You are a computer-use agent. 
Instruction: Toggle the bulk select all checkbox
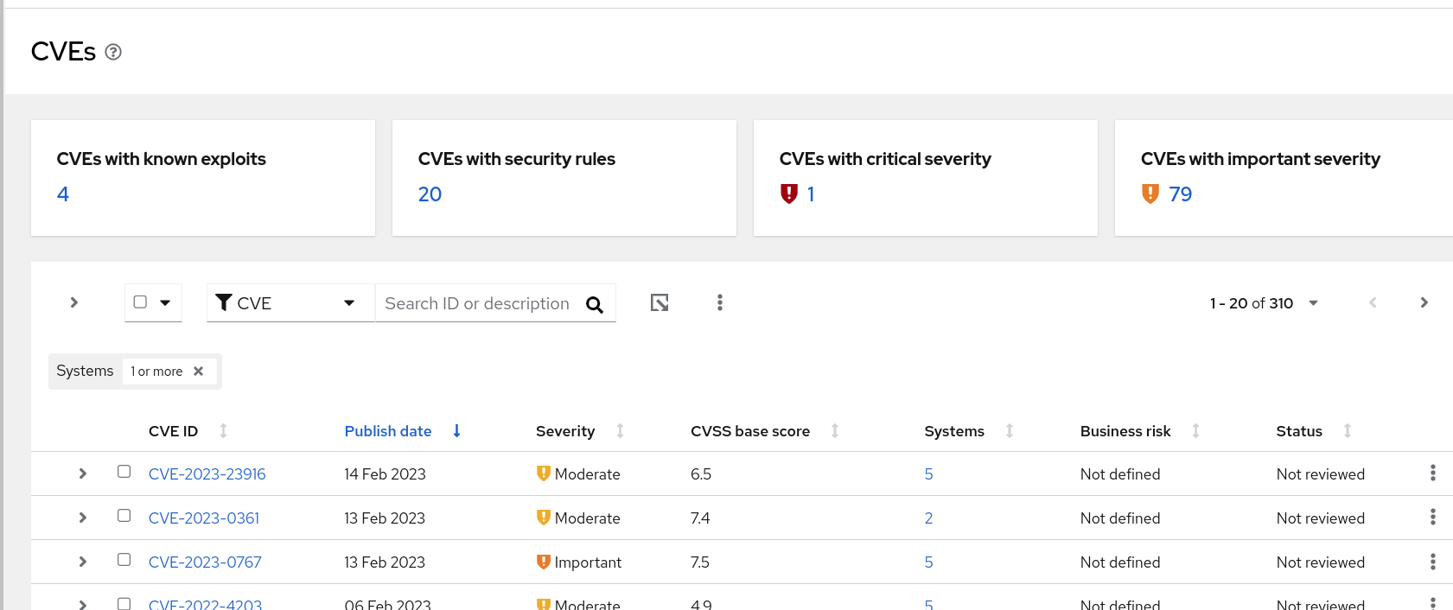tap(140, 302)
